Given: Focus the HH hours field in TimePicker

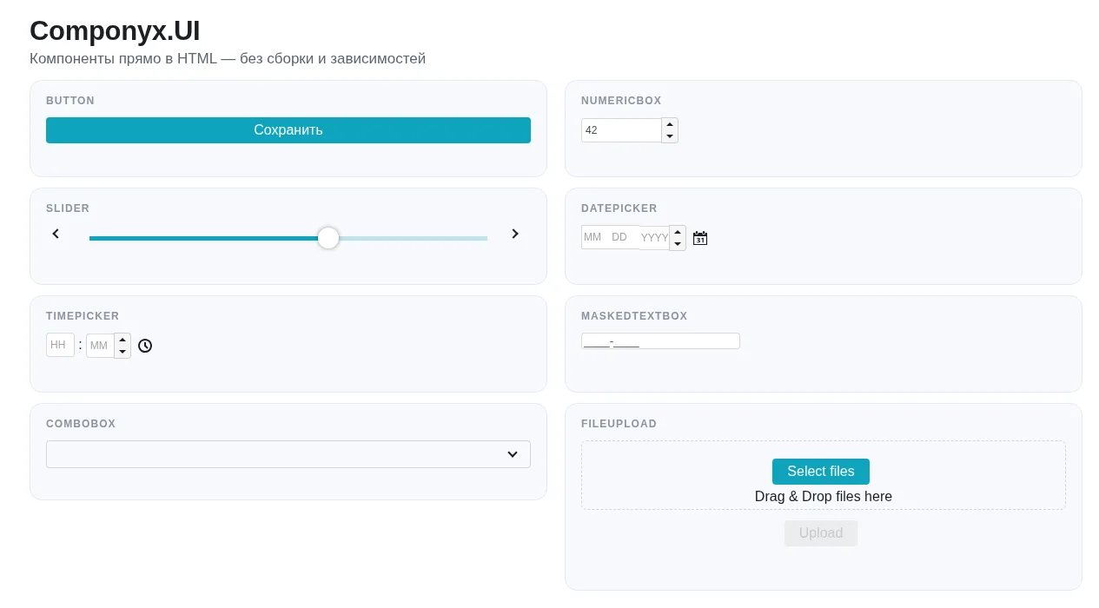Looking at the screenshot, I should pos(60,345).
